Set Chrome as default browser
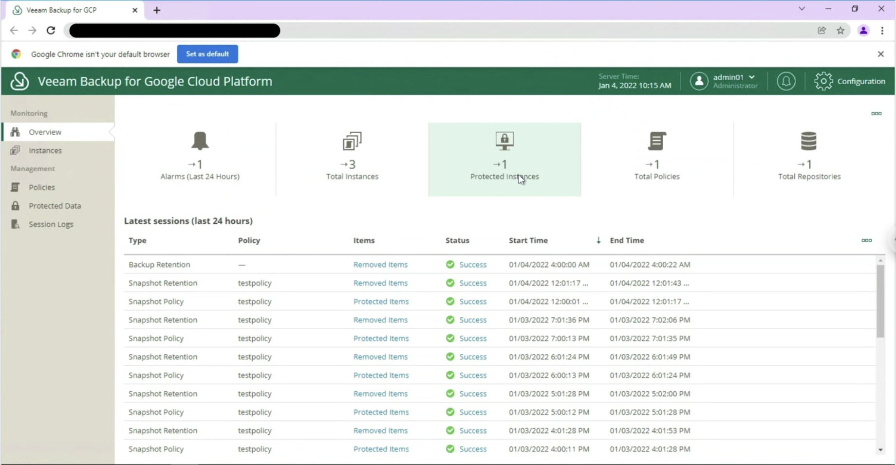This screenshot has width=896, height=465. click(x=207, y=54)
